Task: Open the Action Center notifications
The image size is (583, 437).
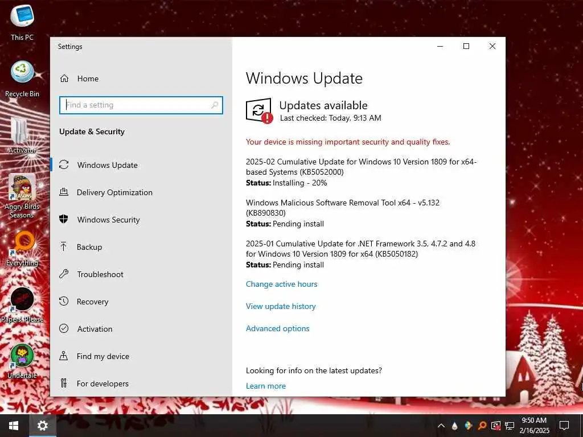Action: (564, 426)
